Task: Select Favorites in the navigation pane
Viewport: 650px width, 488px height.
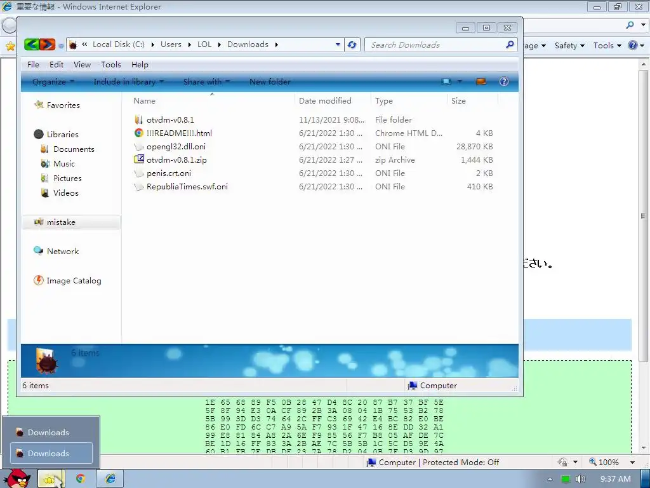Action: pyautogui.click(x=63, y=105)
